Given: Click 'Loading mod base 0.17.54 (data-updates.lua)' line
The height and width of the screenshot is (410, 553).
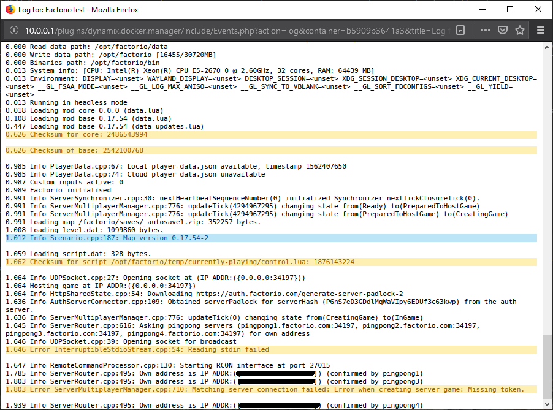Looking at the screenshot, I should coord(105,127).
